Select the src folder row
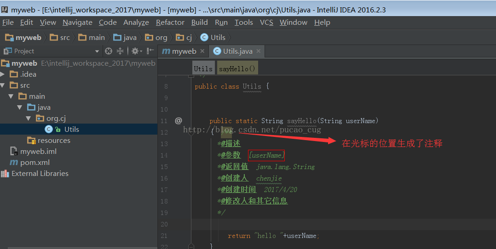Viewport: 496px width, 249px height. coord(79,85)
